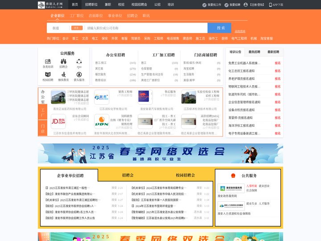Click the red 人事档案 link
The image size is (321, 241).
pyautogui.click(x=251, y=186)
